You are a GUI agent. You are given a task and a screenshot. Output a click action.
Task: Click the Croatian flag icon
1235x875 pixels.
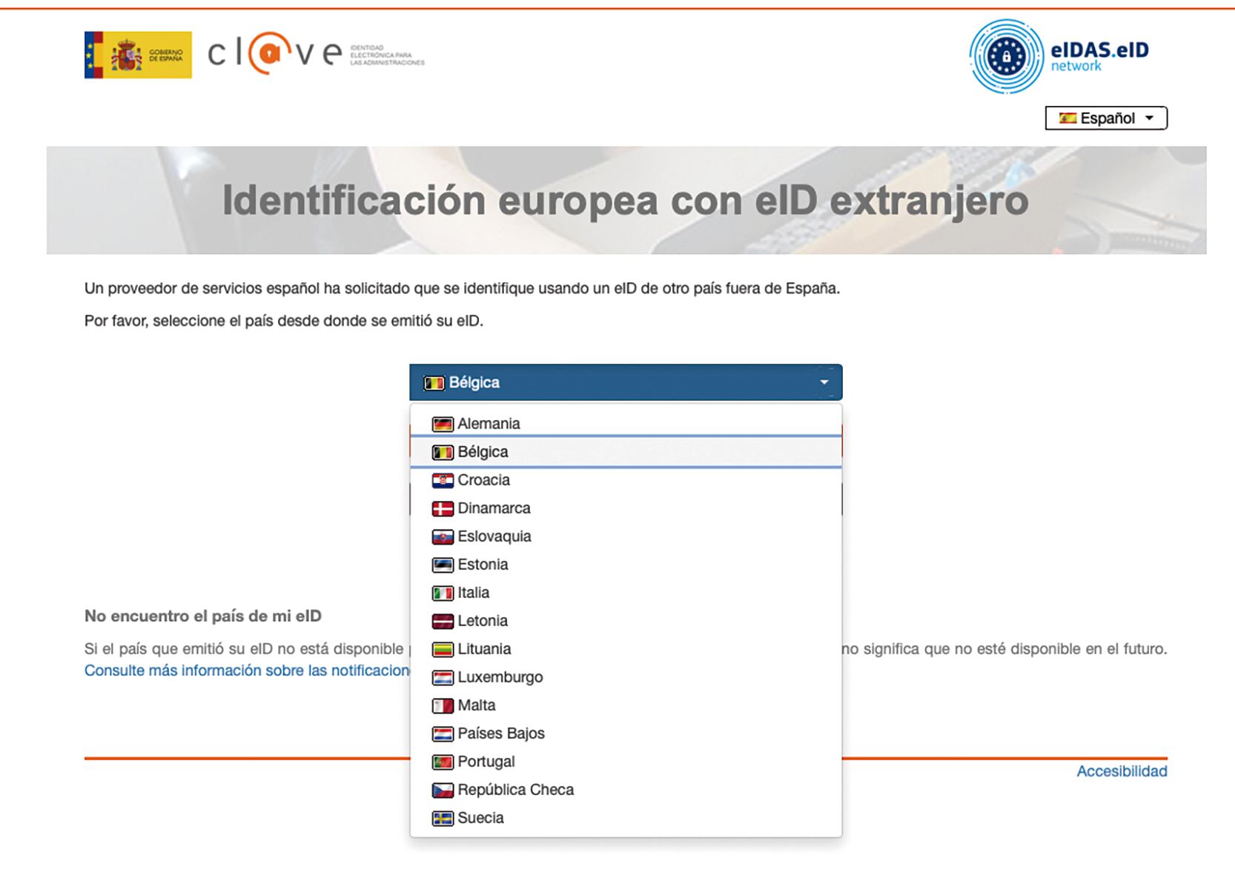(x=443, y=481)
